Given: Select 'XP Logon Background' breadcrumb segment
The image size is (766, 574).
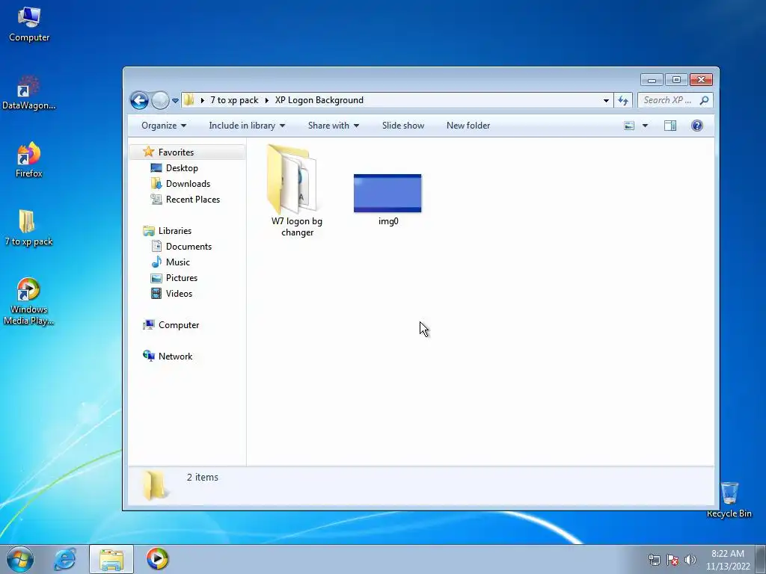Looking at the screenshot, I should 319,100.
